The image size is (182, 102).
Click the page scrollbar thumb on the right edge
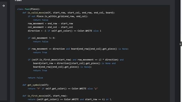tap(181, 44)
